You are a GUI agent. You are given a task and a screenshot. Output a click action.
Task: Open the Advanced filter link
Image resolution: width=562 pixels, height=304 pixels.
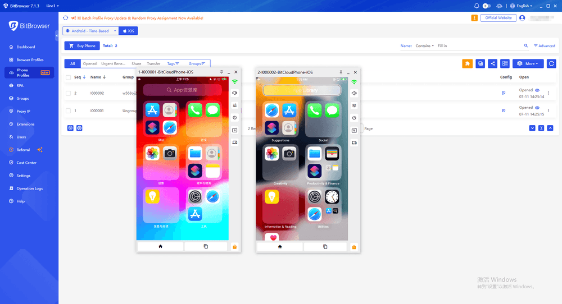[545, 46]
